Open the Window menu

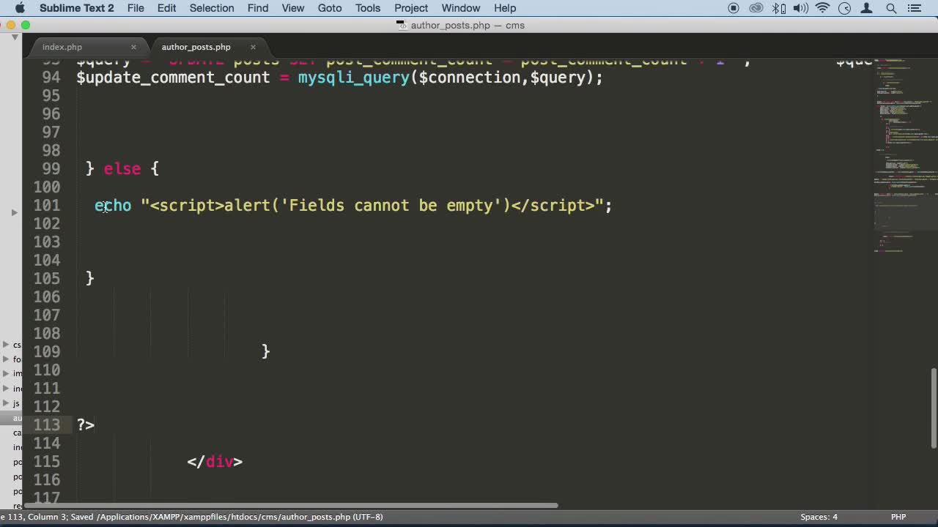[461, 8]
